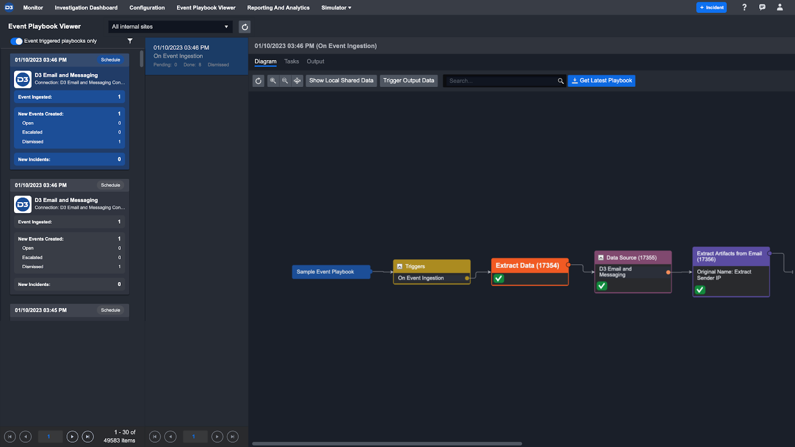Click the filter funnel icon
Screen dimensions: 795x447
click(x=130, y=41)
